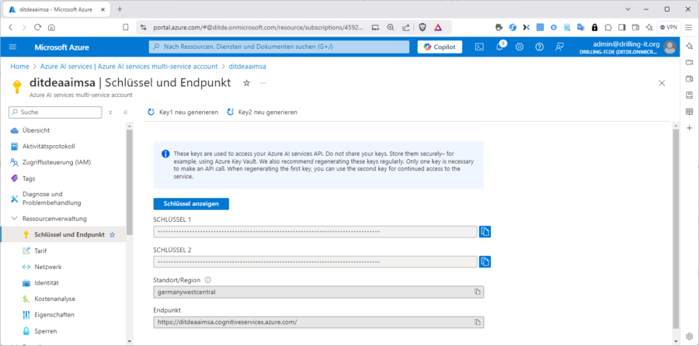
Task: Open a new browser tab
Action: pyautogui.click(x=120, y=9)
